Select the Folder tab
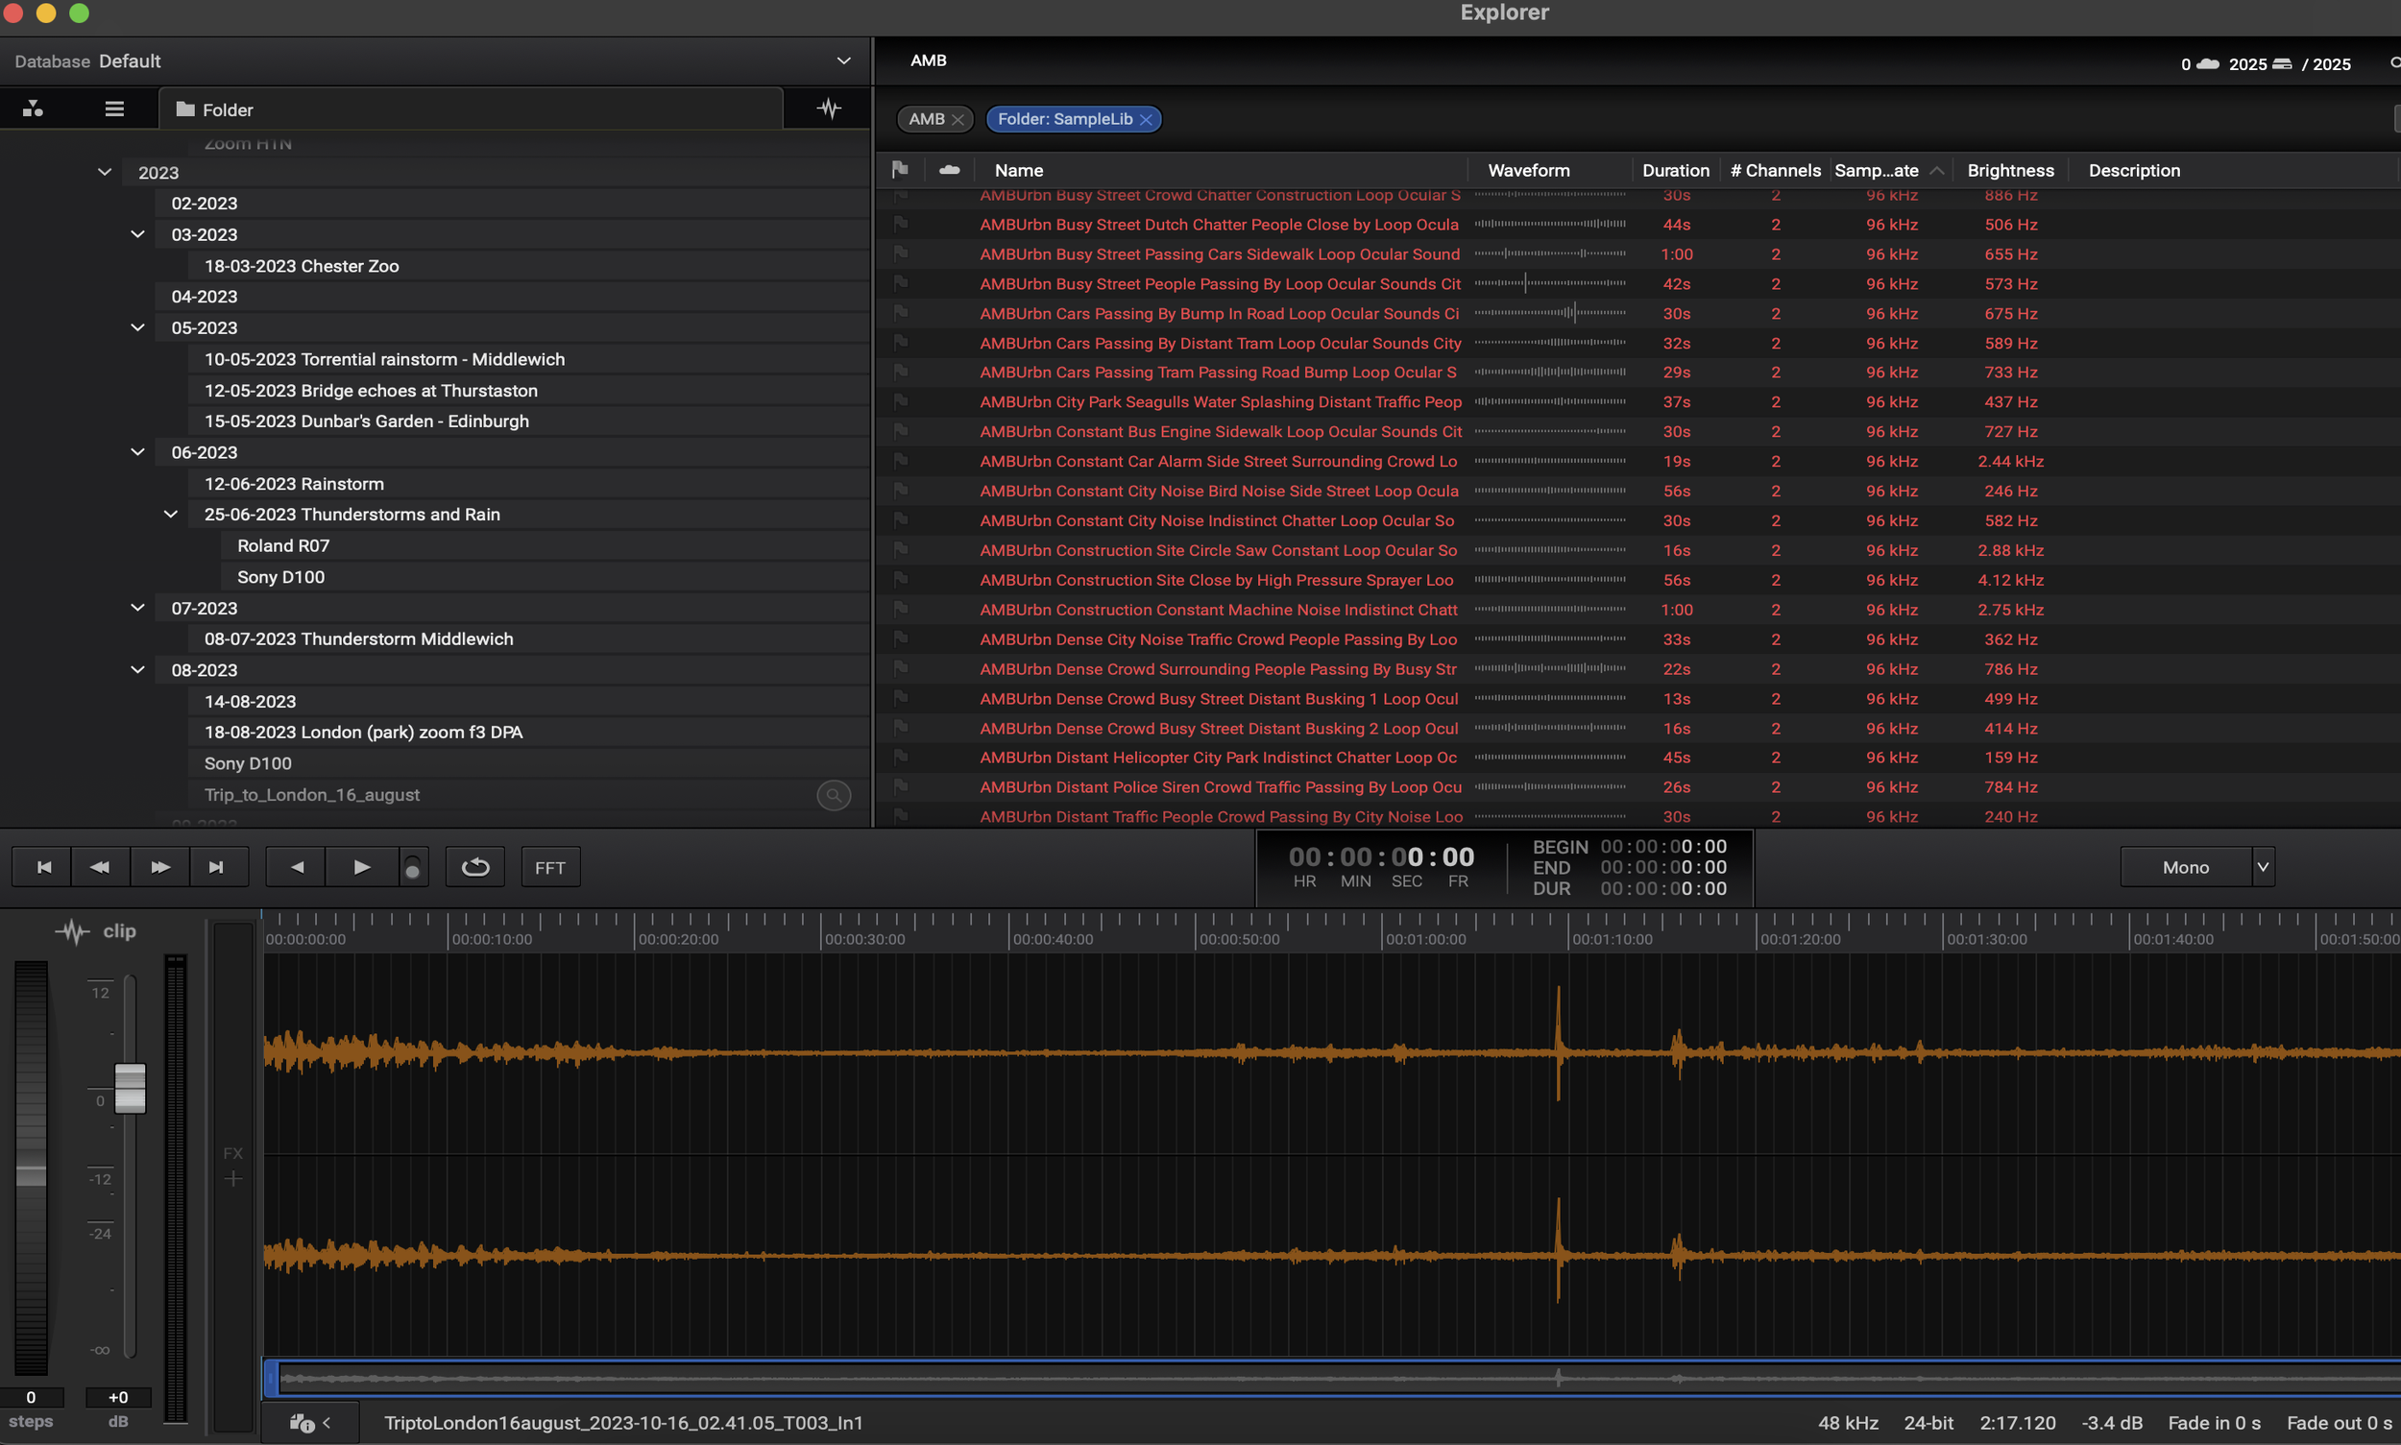 pyautogui.click(x=227, y=110)
